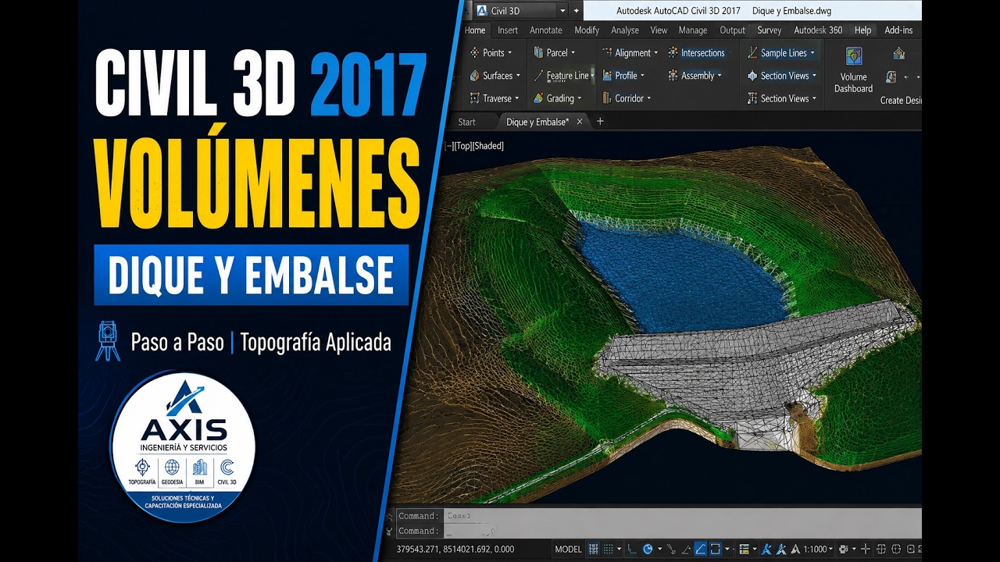Expand the Surfaces dropdown arrow

pyautogui.click(x=518, y=76)
